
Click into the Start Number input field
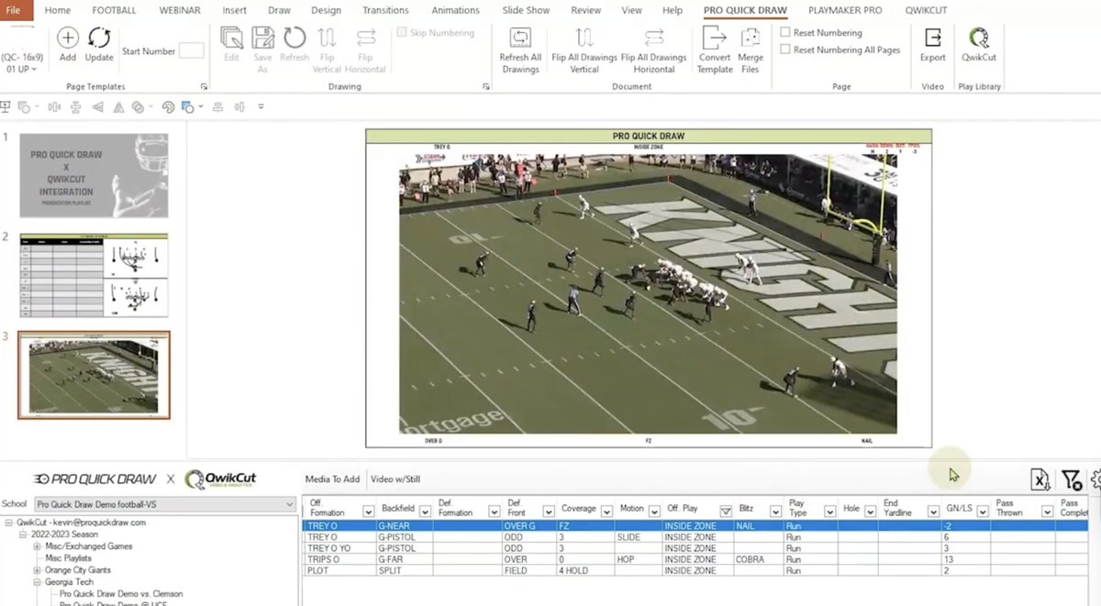(x=192, y=51)
